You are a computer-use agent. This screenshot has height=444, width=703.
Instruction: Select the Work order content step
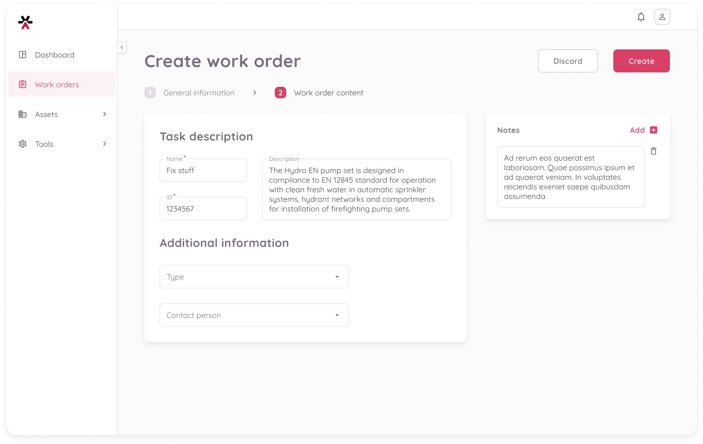(328, 93)
